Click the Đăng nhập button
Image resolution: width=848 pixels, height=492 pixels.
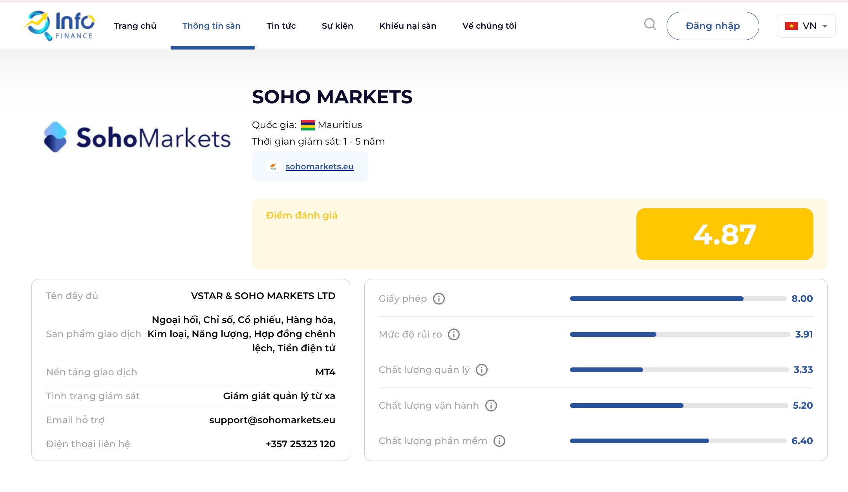[x=713, y=26]
